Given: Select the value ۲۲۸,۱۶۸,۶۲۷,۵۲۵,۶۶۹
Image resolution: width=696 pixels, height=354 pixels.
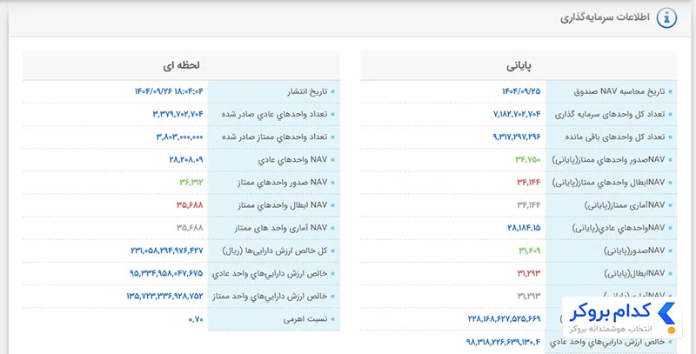Looking at the screenshot, I should pos(504,319).
